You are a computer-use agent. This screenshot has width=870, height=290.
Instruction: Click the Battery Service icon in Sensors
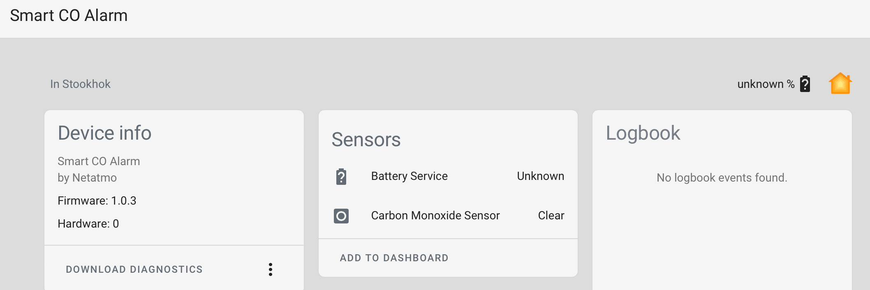pos(340,177)
